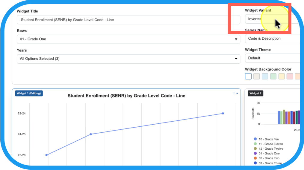Click the 25-26 data point on the line
Image resolution: width=304 pixels, height=170 pixels.
46,155
